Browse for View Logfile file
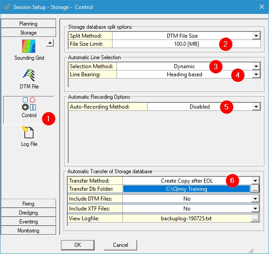Screen dimensions: 269x254 pyautogui.click(x=255, y=218)
